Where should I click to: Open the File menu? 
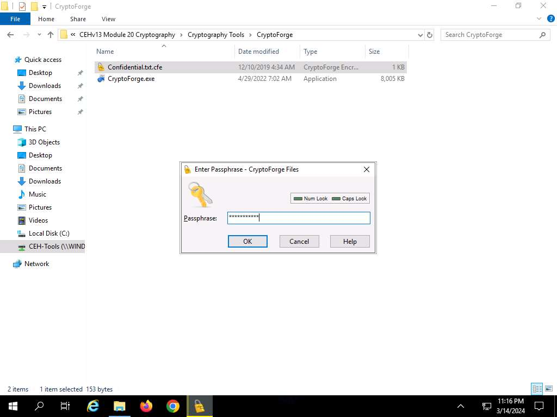click(x=15, y=19)
